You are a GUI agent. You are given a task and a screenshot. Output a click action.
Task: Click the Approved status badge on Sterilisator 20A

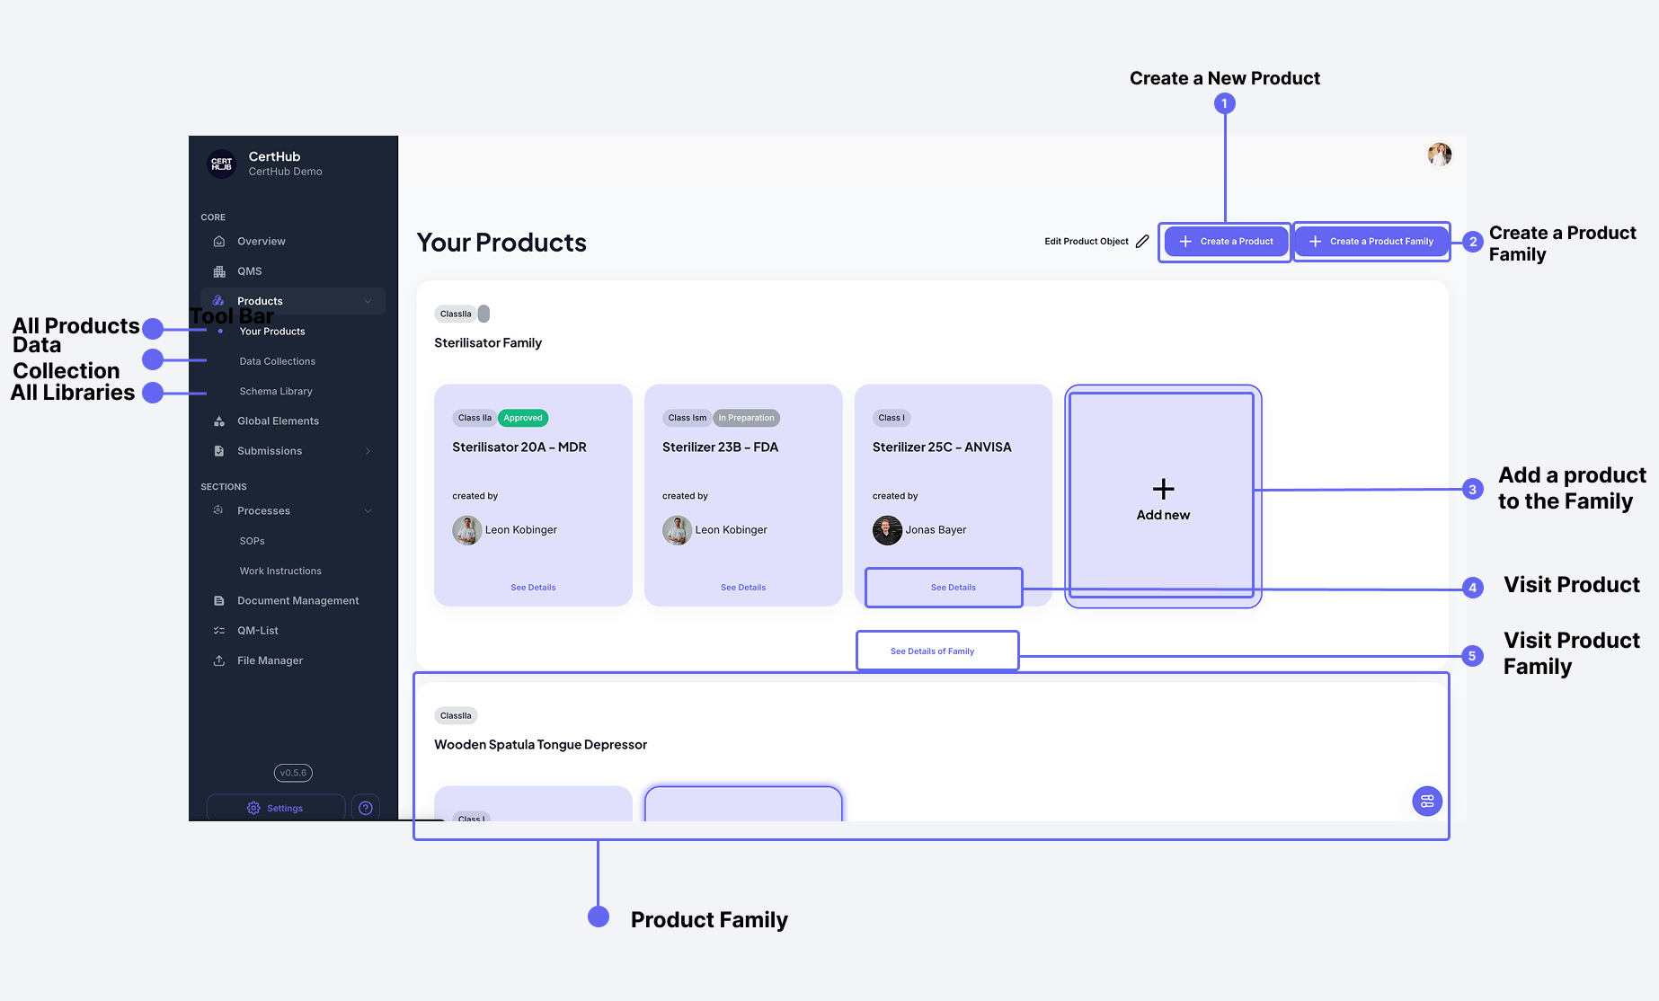click(x=523, y=417)
